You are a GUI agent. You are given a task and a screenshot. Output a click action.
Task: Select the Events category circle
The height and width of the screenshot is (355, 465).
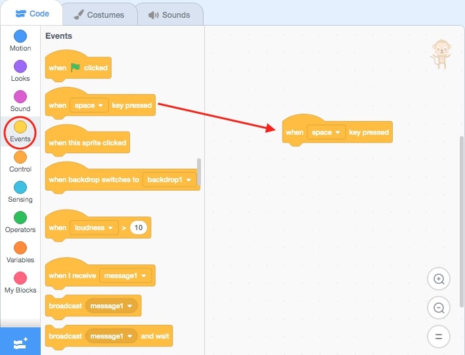point(20,127)
